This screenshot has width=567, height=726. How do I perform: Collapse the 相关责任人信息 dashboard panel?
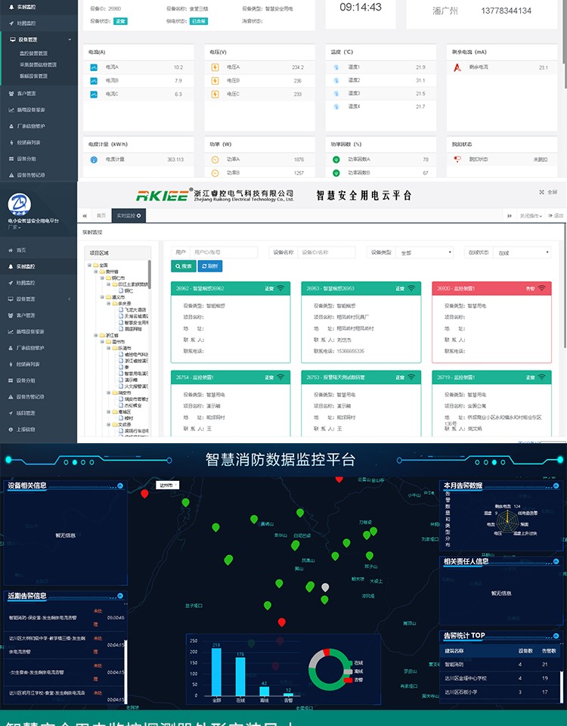pos(556,562)
